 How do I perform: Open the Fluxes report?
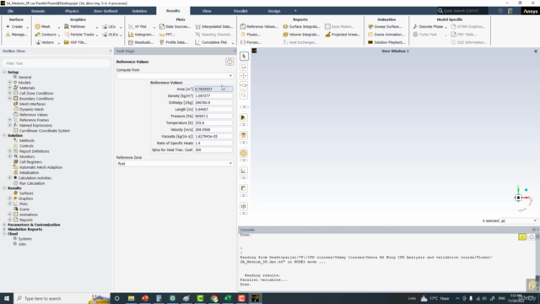coord(250,35)
